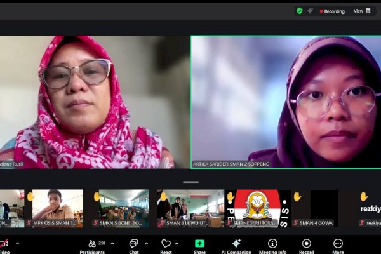Click the gallery strip divider handle

click(x=191, y=182)
